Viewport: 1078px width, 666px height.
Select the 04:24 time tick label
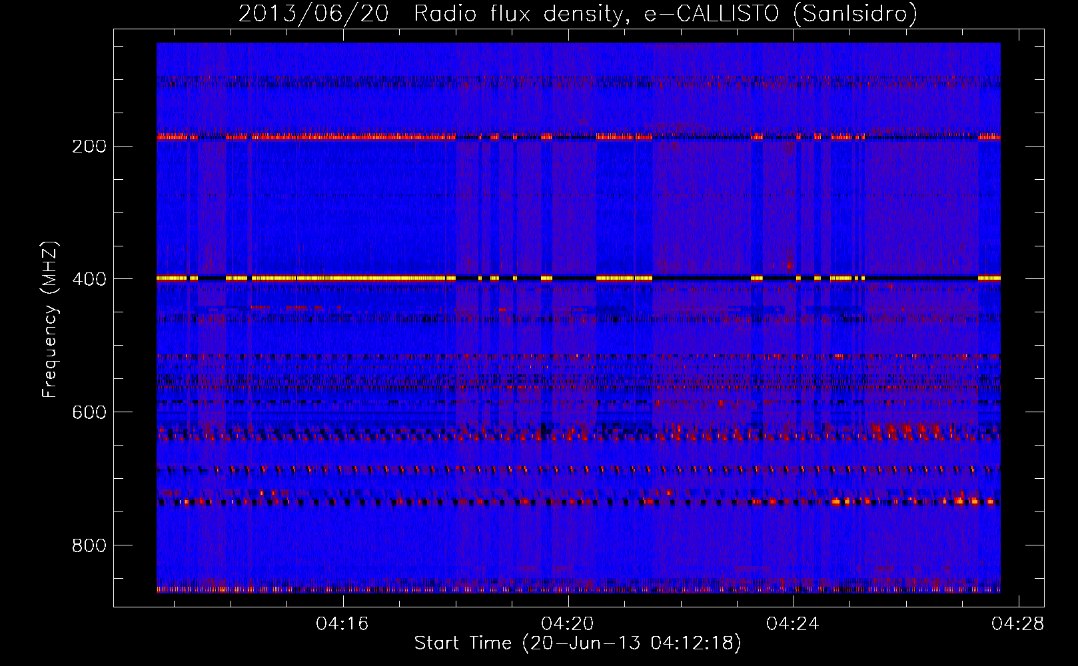[793, 624]
